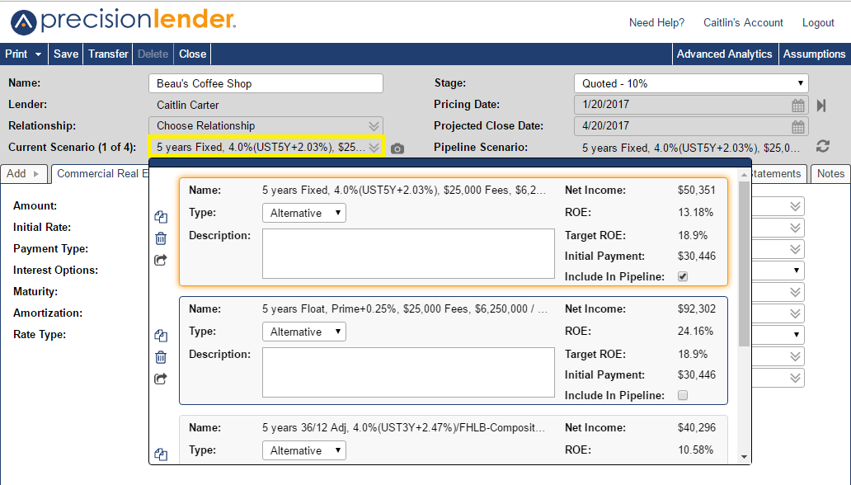The height and width of the screenshot is (485, 851).
Task: Click the ROE value 13.18%
Action: coord(696,212)
